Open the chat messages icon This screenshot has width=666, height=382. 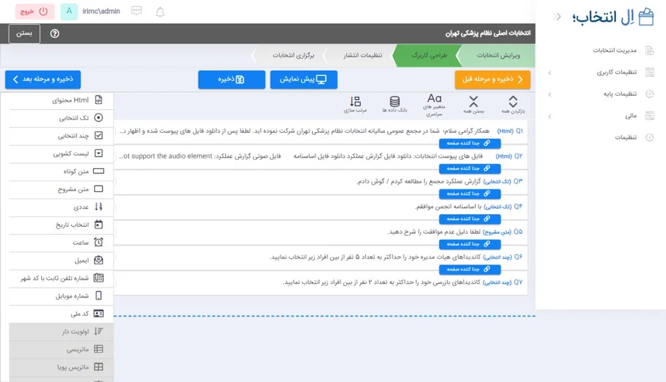click(137, 12)
